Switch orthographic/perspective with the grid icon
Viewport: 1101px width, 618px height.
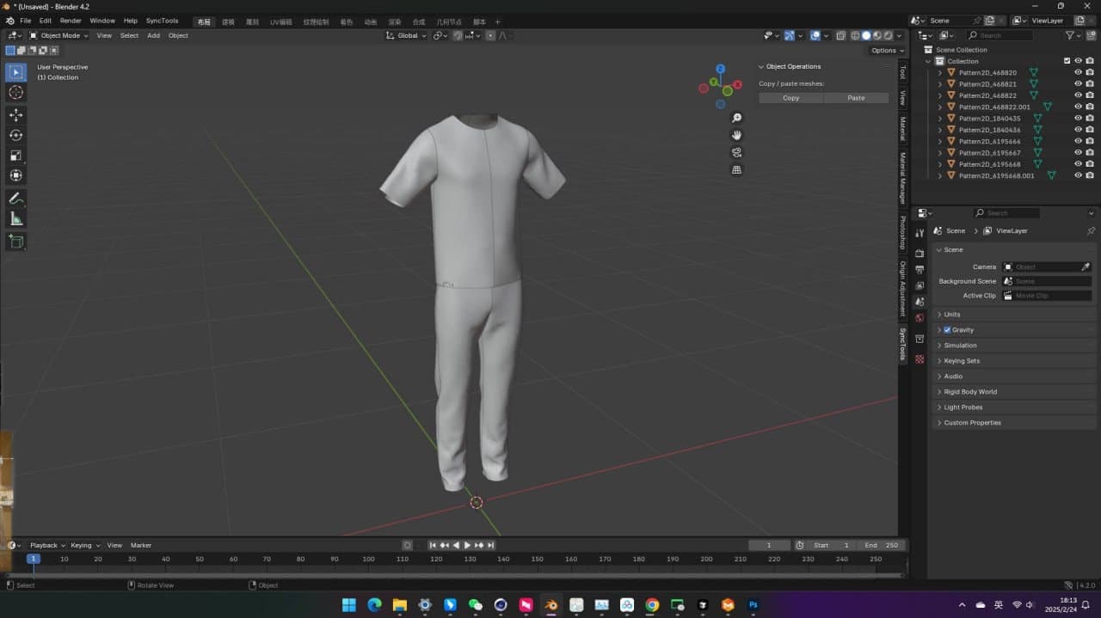pos(737,170)
